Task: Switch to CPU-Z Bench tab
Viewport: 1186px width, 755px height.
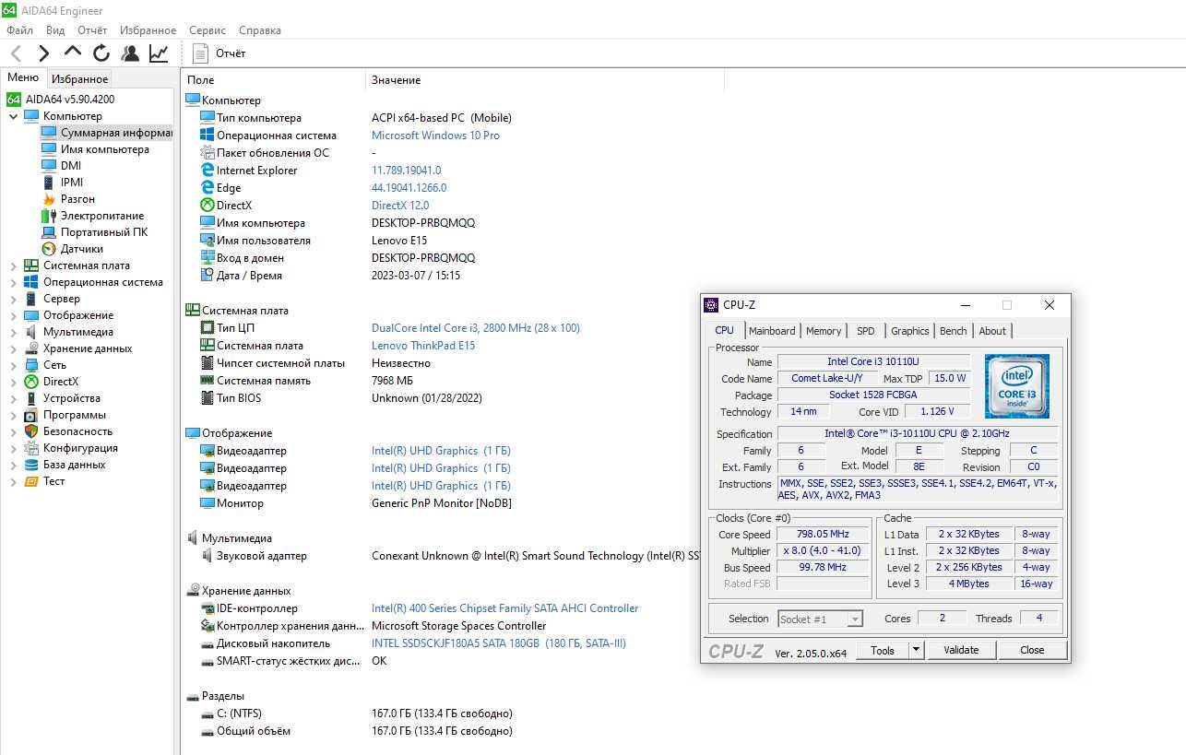Action: click(x=954, y=331)
